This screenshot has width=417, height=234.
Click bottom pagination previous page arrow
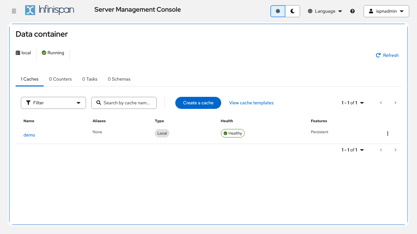381,150
